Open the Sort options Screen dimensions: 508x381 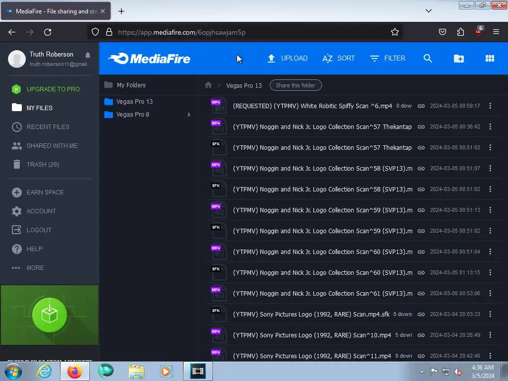click(x=338, y=59)
